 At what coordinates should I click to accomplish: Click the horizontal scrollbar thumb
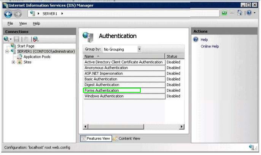116,127
